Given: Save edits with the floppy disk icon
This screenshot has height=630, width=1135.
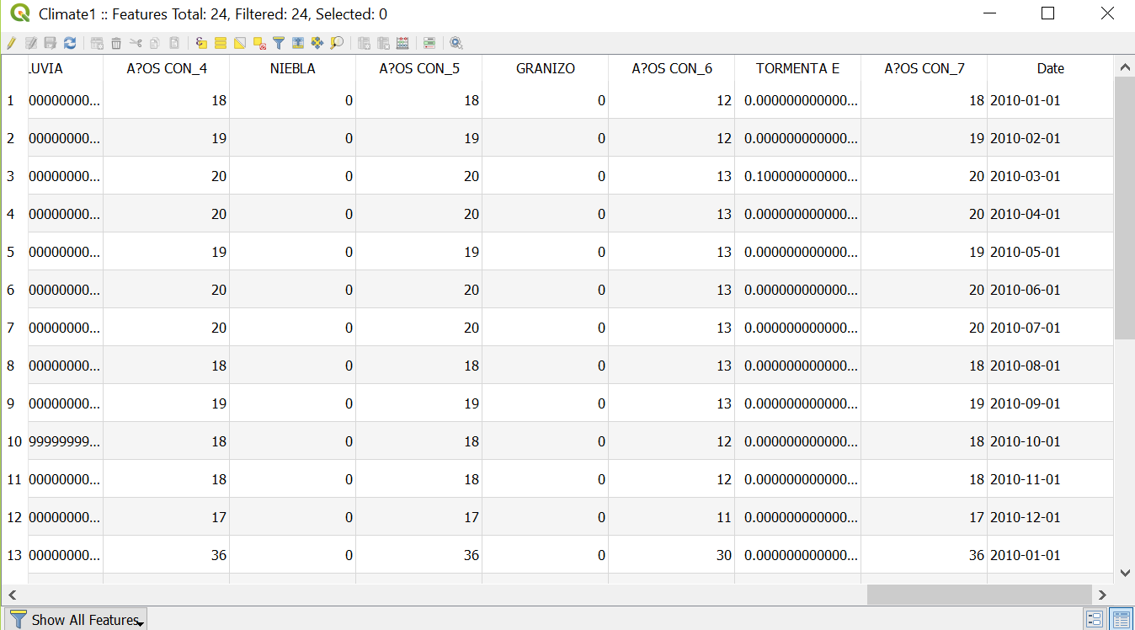Looking at the screenshot, I should point(51,43).
